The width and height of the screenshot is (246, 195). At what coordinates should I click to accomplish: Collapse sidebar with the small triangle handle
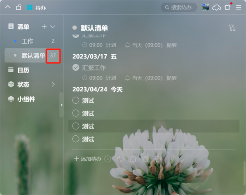coord(61,105)
